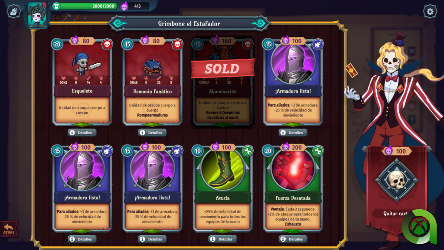Click the purple soul currency icon
Screen dimensions: 444x250
[x=124, y=6]
